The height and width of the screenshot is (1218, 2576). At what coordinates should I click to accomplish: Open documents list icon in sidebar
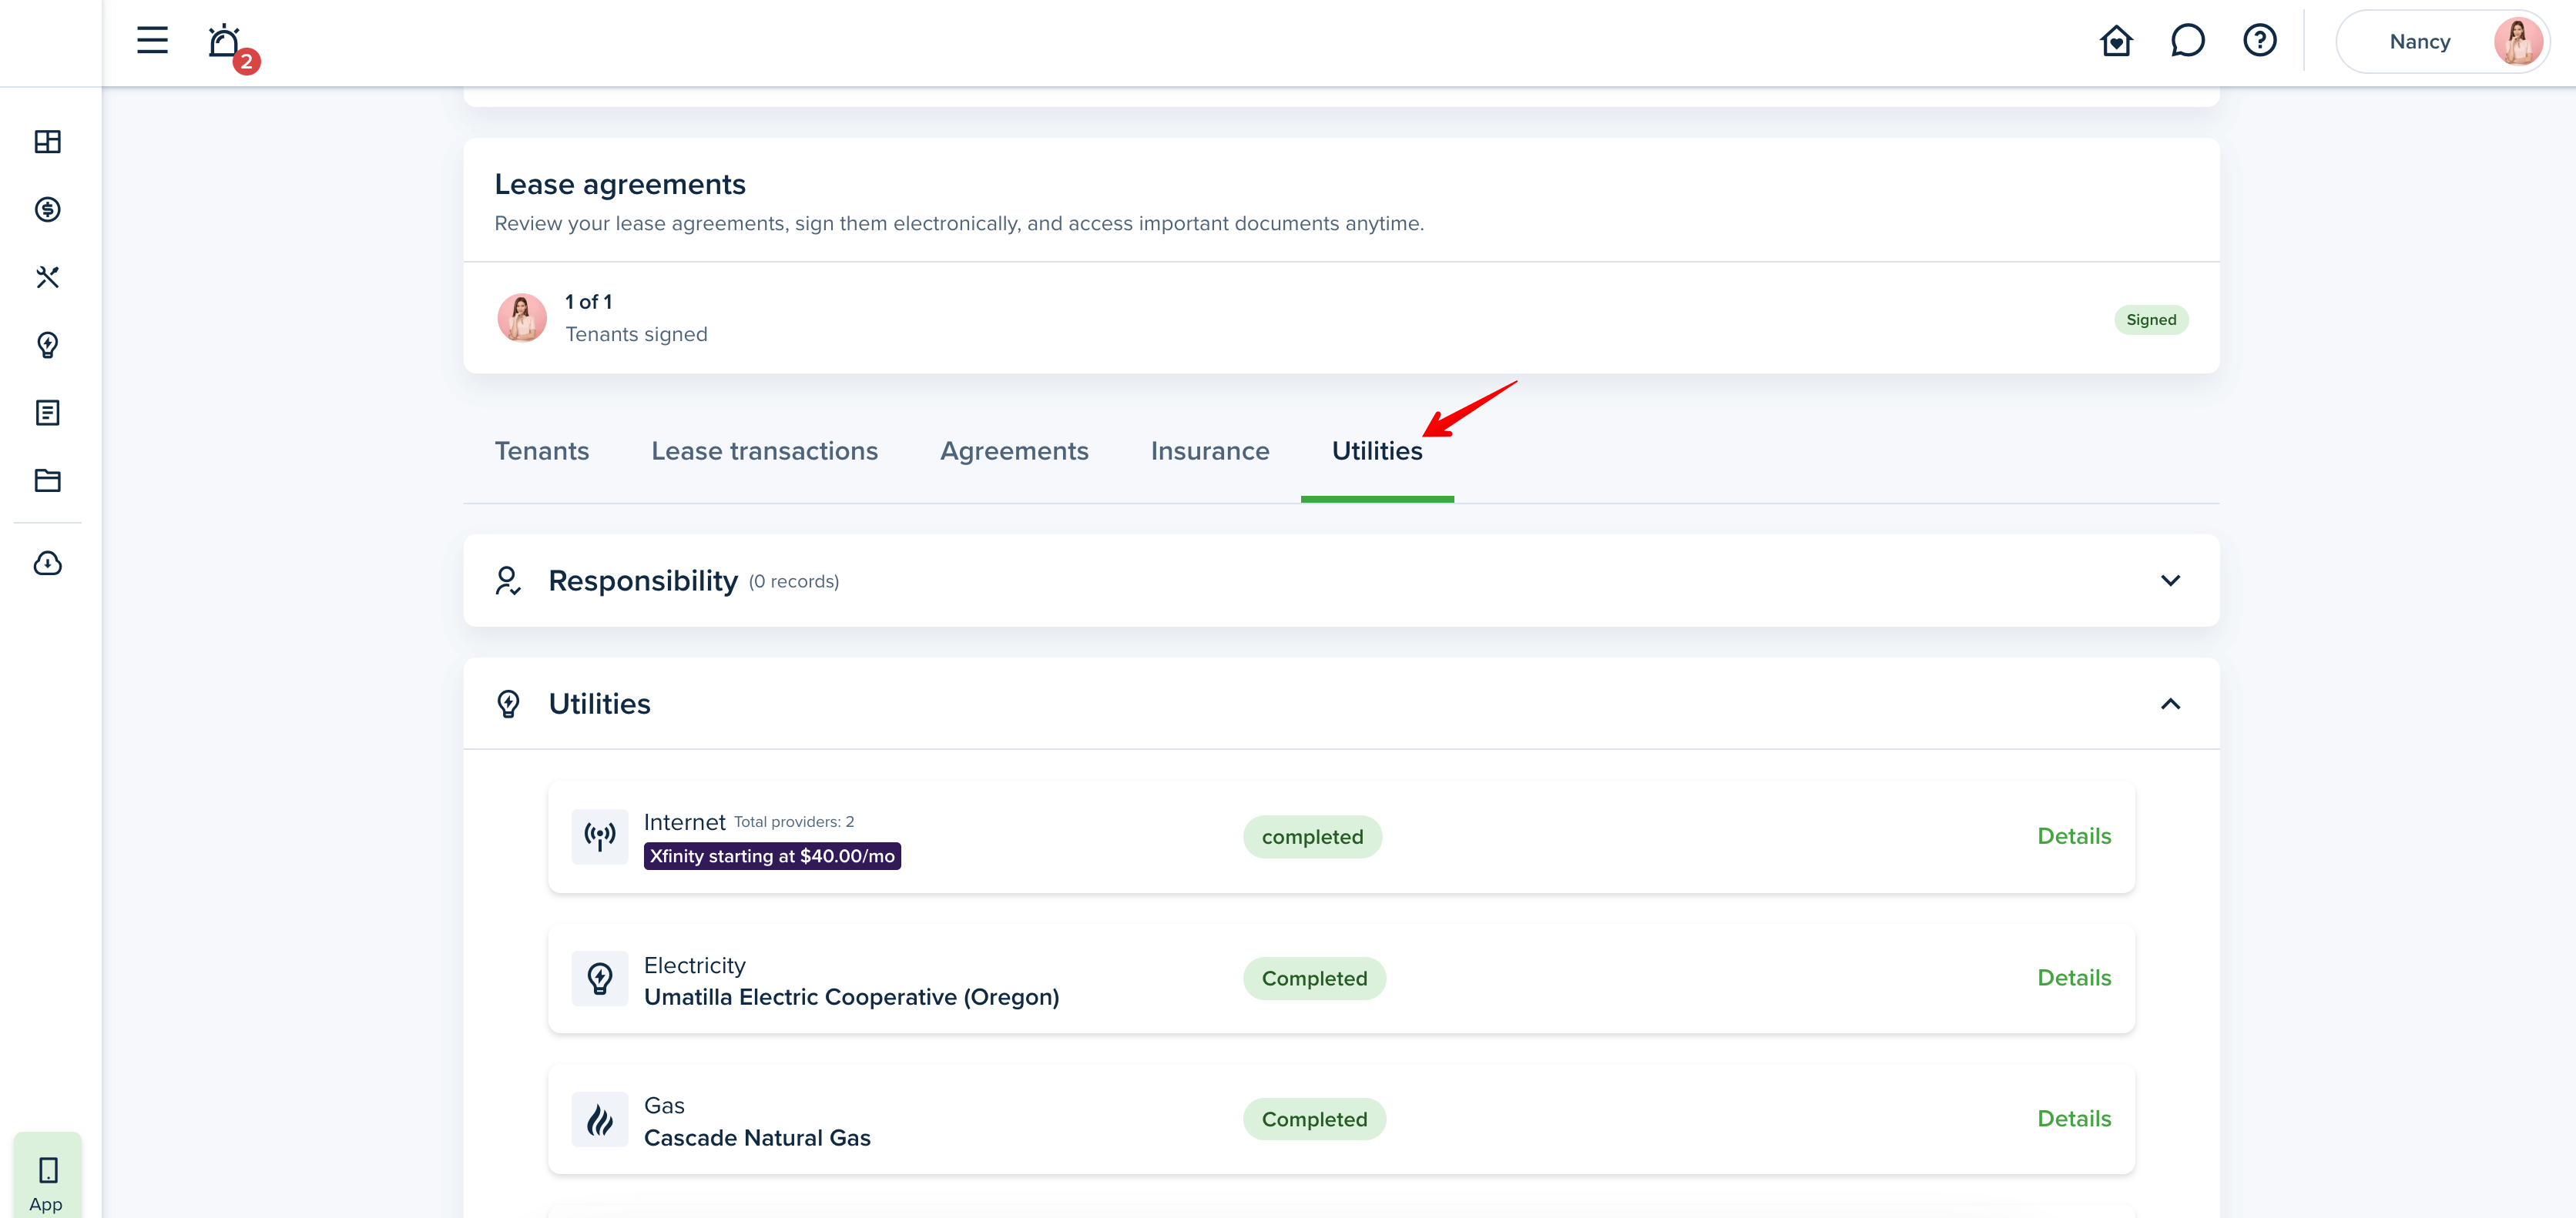(48, 413)
